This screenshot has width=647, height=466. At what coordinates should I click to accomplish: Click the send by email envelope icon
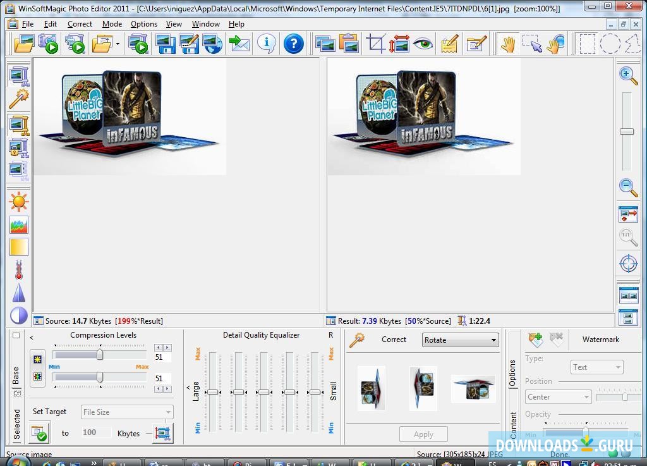tap(239, 44)
